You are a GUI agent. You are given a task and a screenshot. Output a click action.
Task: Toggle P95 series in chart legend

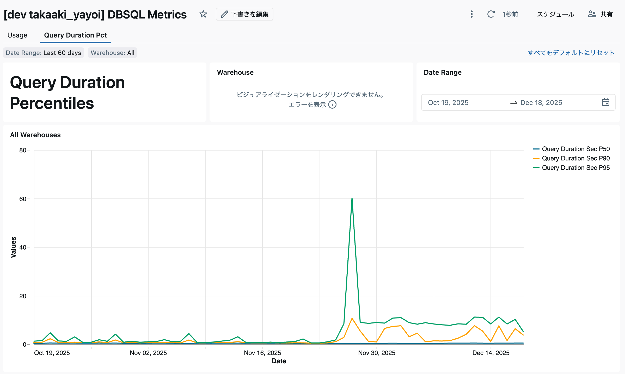coord(575,168)
